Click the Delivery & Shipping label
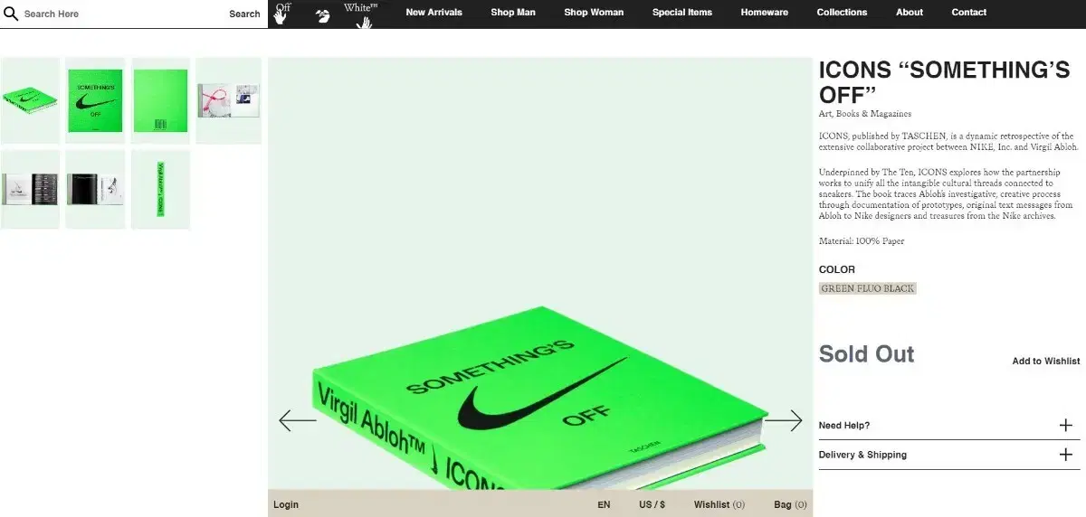The width and height of the screenshot is (1086, 517). click(x=862, y=455)
